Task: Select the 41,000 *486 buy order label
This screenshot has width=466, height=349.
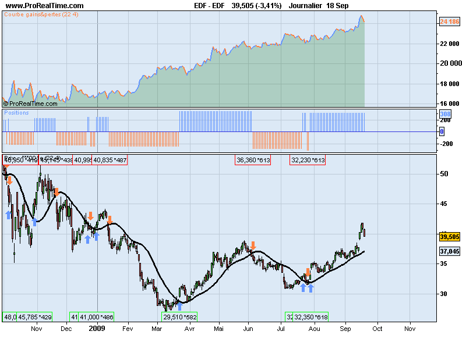Action: (96, 317)
